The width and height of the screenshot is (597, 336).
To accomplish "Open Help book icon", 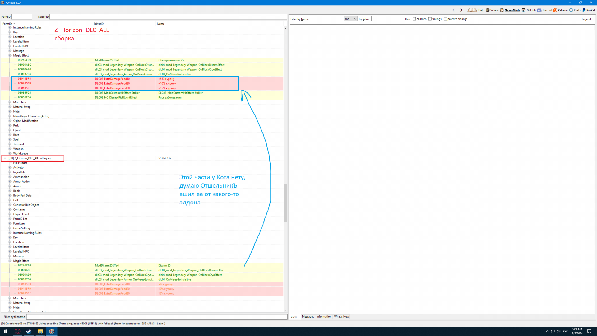I will [x=472, y=10].
